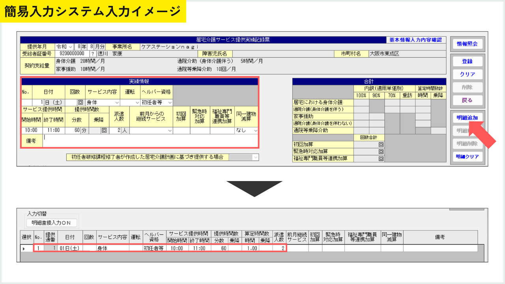Click the 戻る button
The width and height of the screenshot is (505, 284).
tap(467, 100)
